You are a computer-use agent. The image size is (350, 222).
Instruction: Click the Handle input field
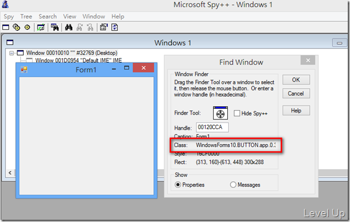point(212,127)
